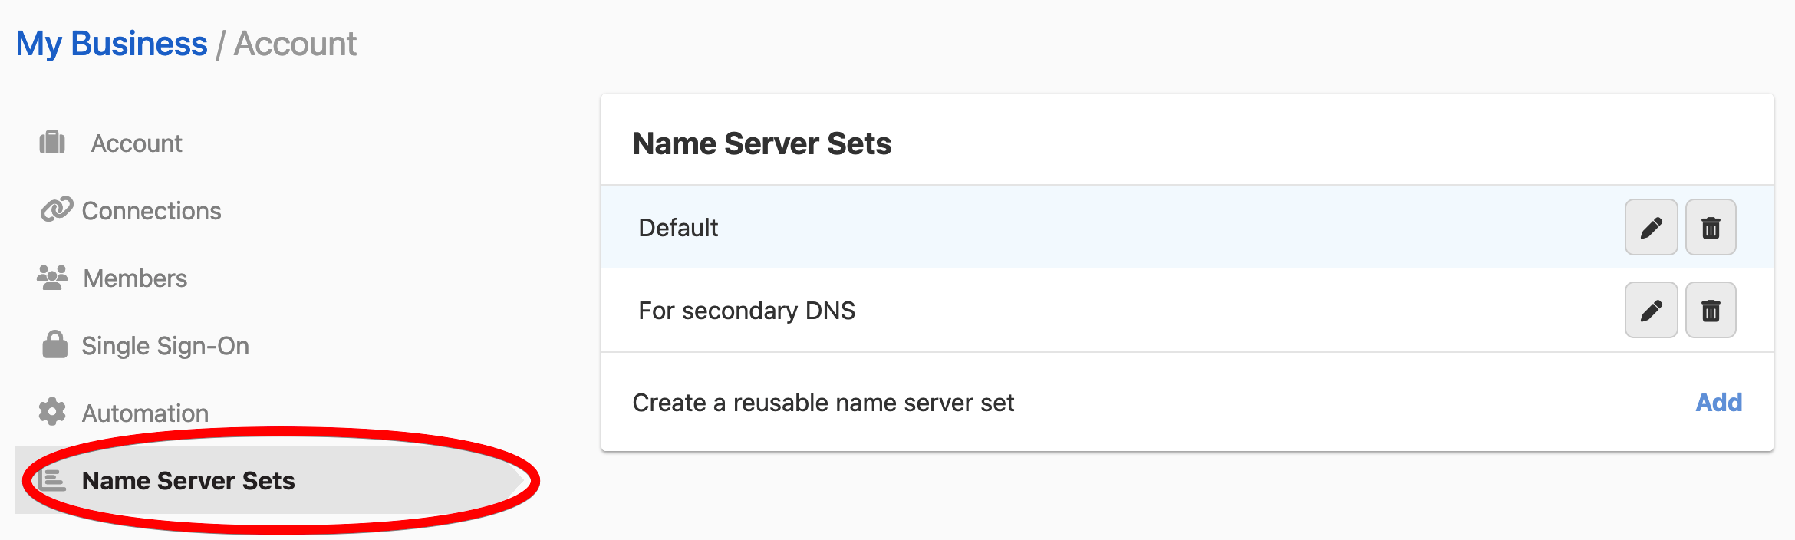1795x540 pixels.
Task: Click Add to create name server set
Action: click(1718, 403)
